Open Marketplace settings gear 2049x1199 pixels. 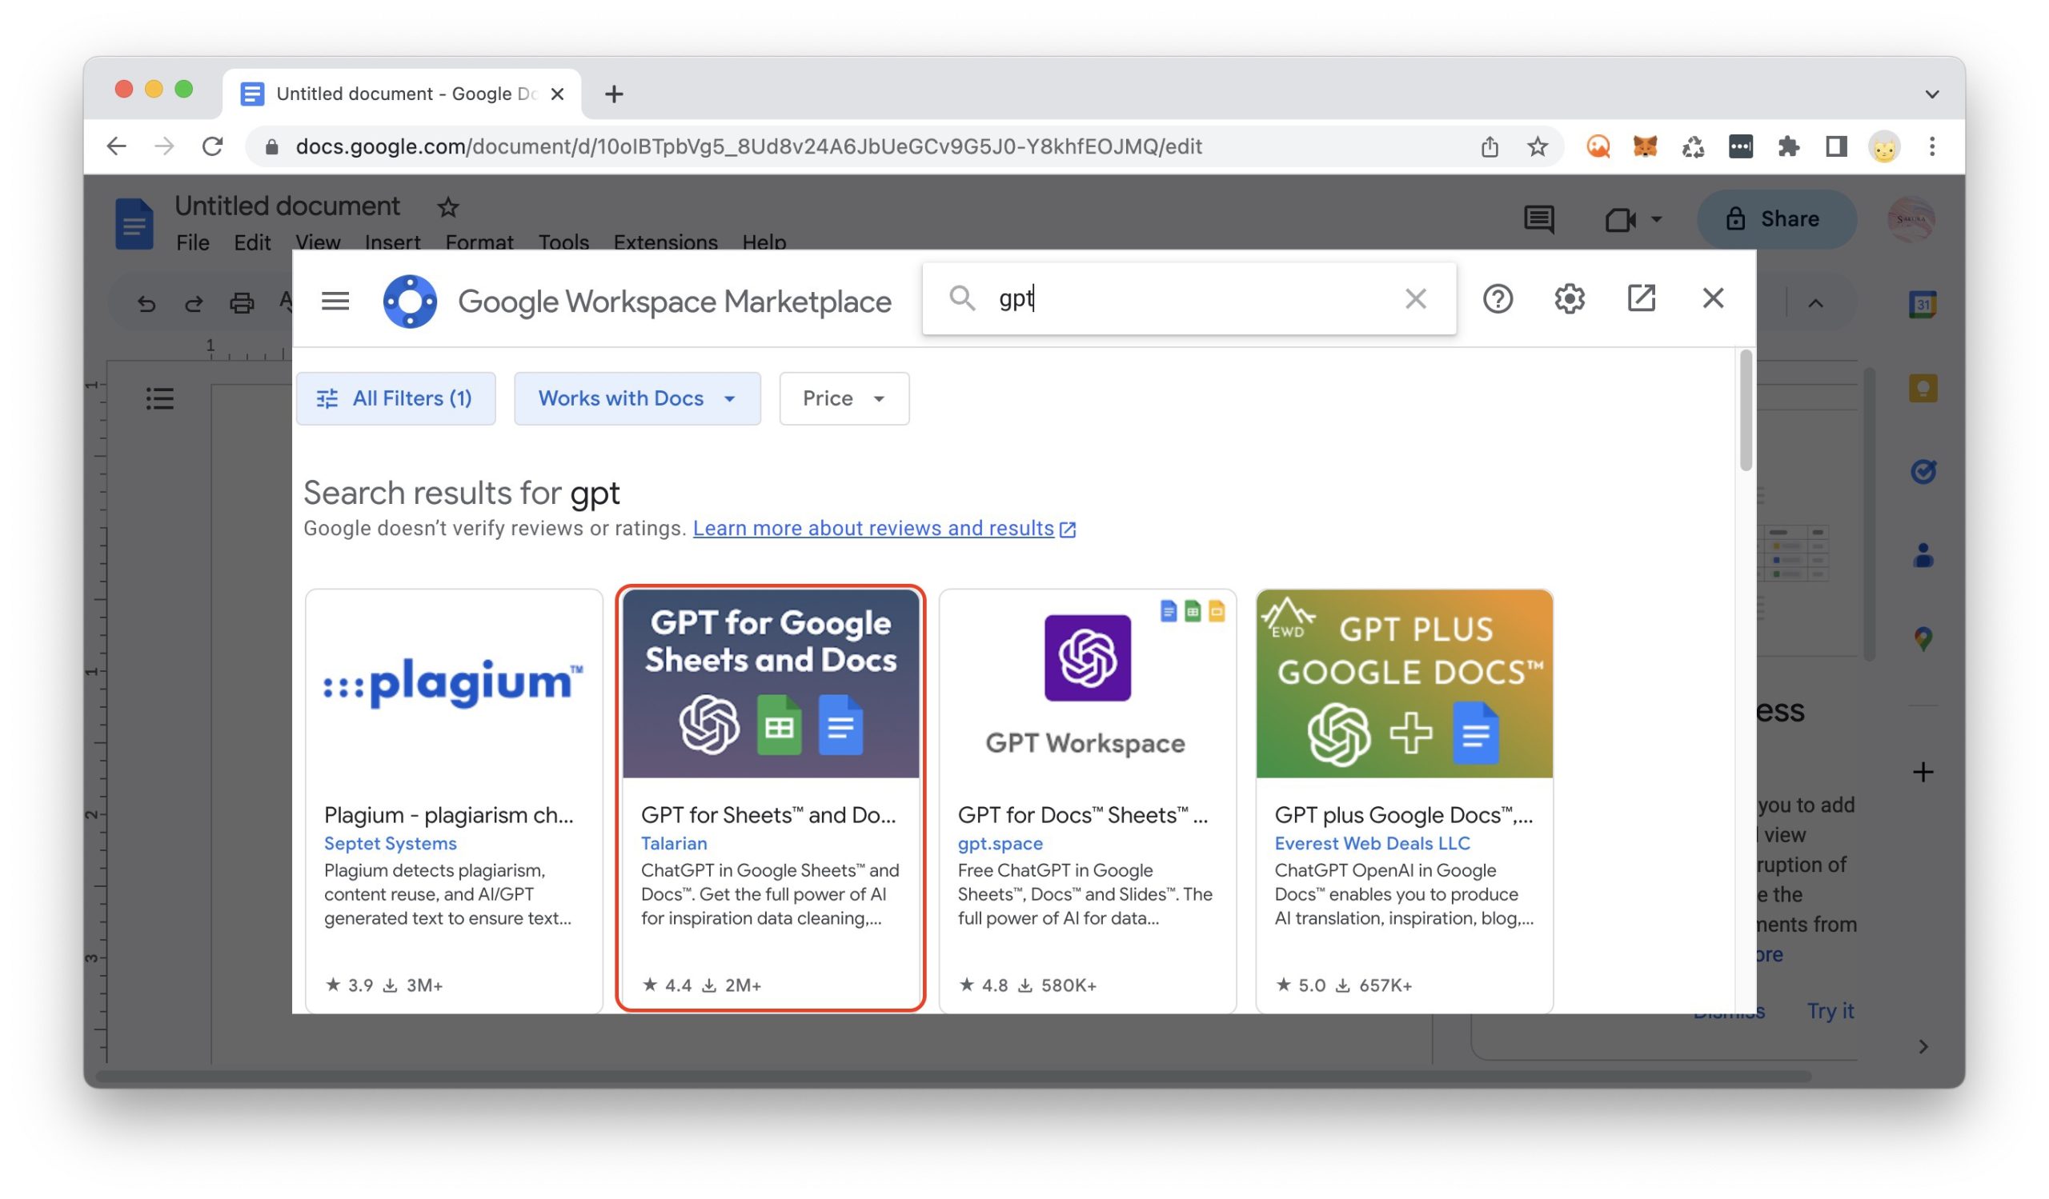[x=1570, y=299]
